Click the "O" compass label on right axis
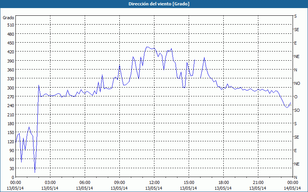The image size is (308, 192). coord(296,97)
